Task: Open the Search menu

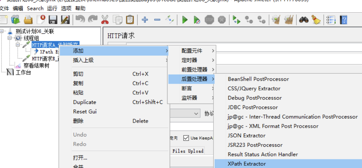Action: (35, 8)
